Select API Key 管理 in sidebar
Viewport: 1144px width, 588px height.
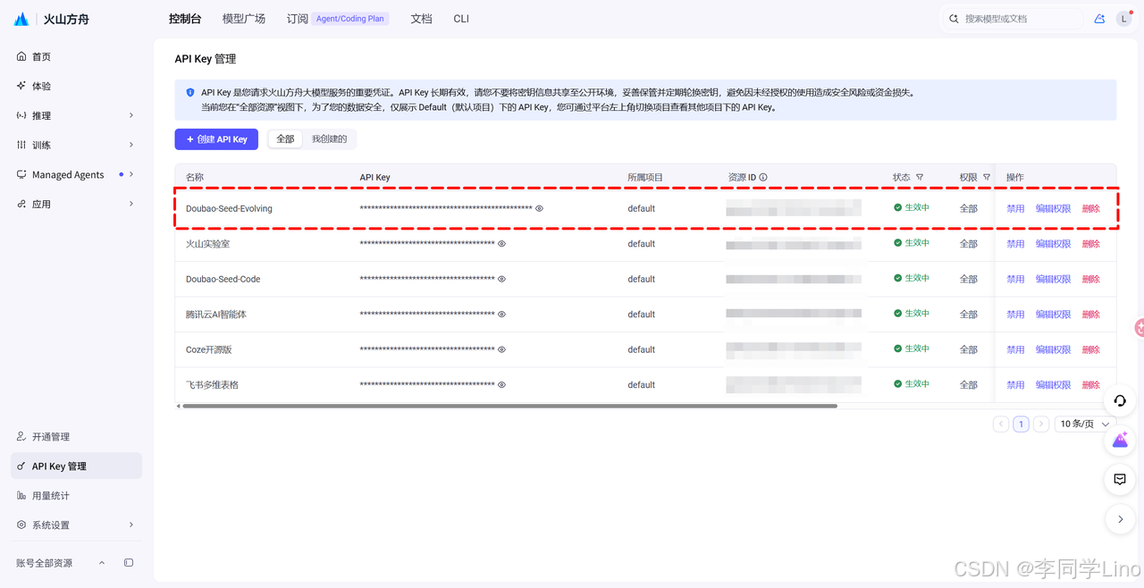point(76,466)
